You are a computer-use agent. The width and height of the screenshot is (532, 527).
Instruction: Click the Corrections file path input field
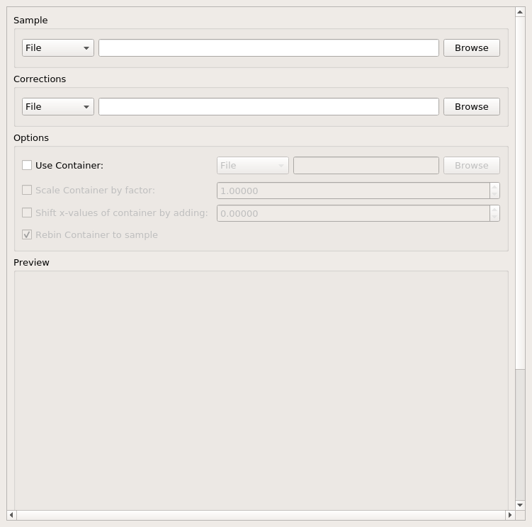pyautogui.click(x=268, y=106)
